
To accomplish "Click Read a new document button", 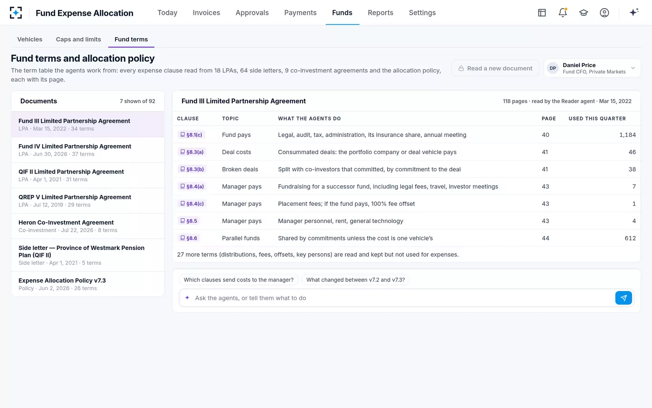I will click(x=495, y=68).
